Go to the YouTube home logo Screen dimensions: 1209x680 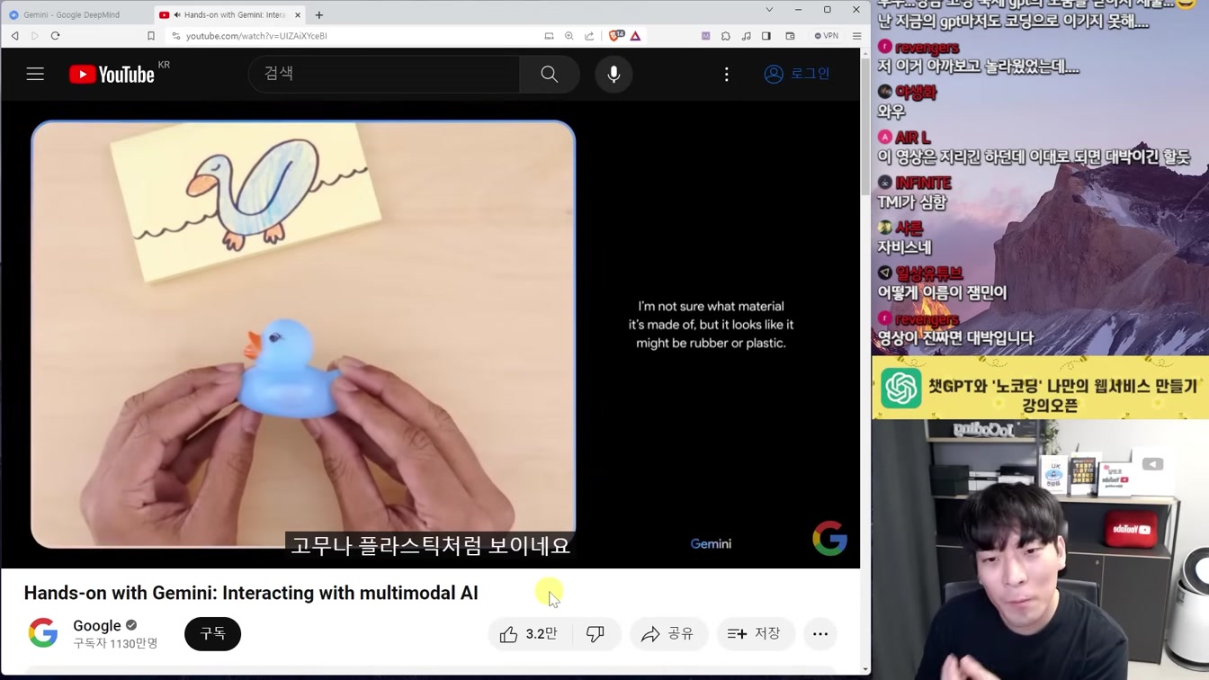(112, 74)
